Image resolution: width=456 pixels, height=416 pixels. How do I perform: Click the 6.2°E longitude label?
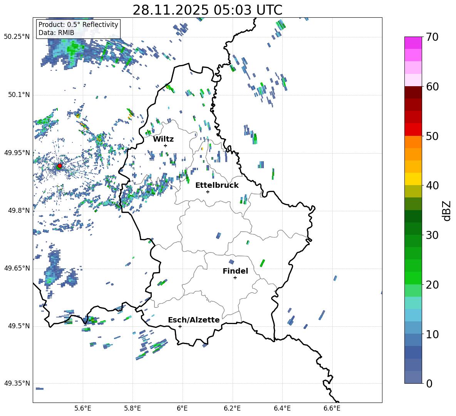pos(232,409)
